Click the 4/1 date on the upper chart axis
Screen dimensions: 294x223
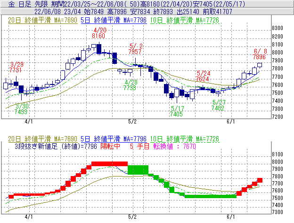[x=28, y=122]
